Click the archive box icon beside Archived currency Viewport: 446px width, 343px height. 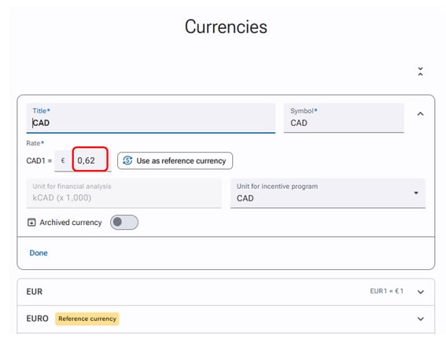click(31, 222)
